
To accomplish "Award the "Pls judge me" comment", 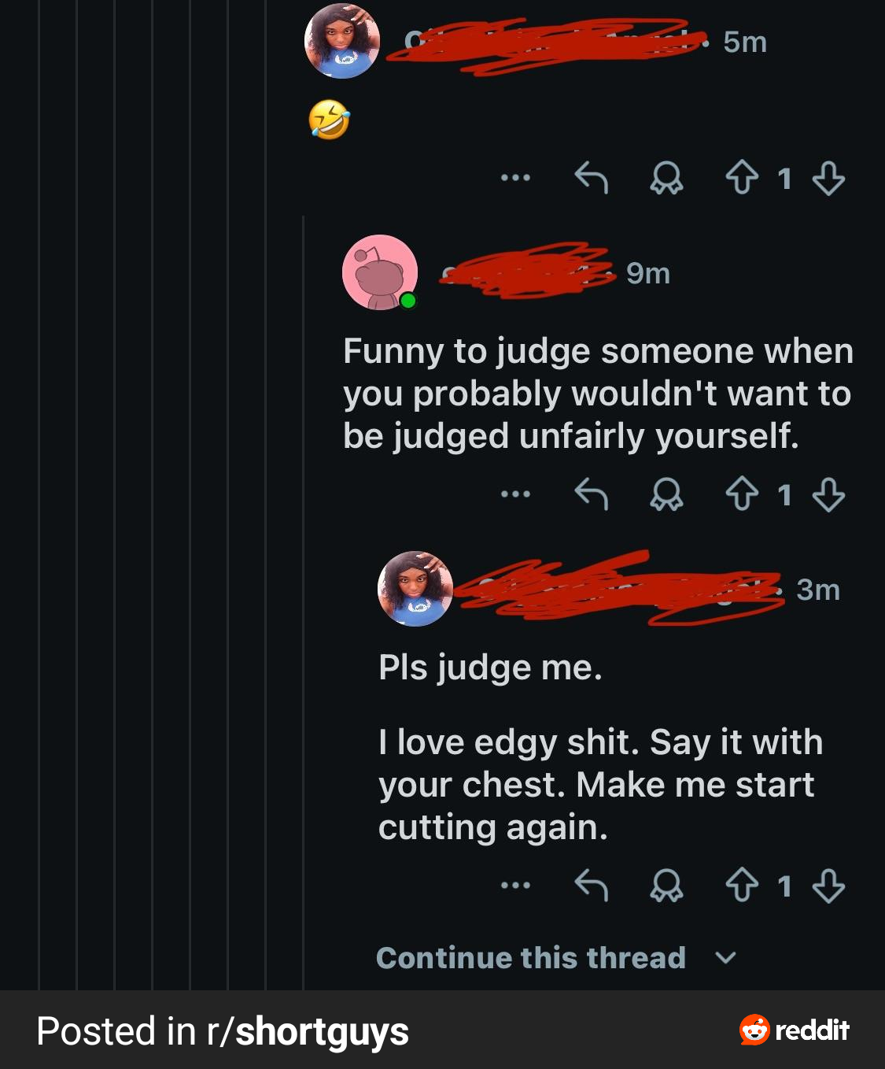I will (666, 886).
